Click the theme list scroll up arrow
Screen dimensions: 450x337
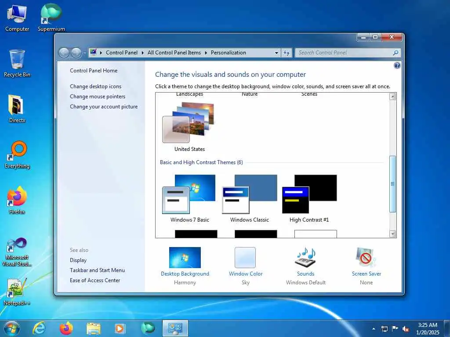(392, 97)
